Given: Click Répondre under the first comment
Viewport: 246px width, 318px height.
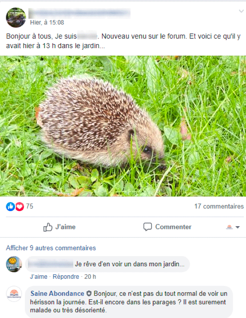Looking at the screenshot, I should point(66,277).
